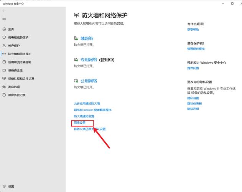Open 设备安全性 section
The height and width of the screenshot is (192, 242).
(x=15, y=70)
